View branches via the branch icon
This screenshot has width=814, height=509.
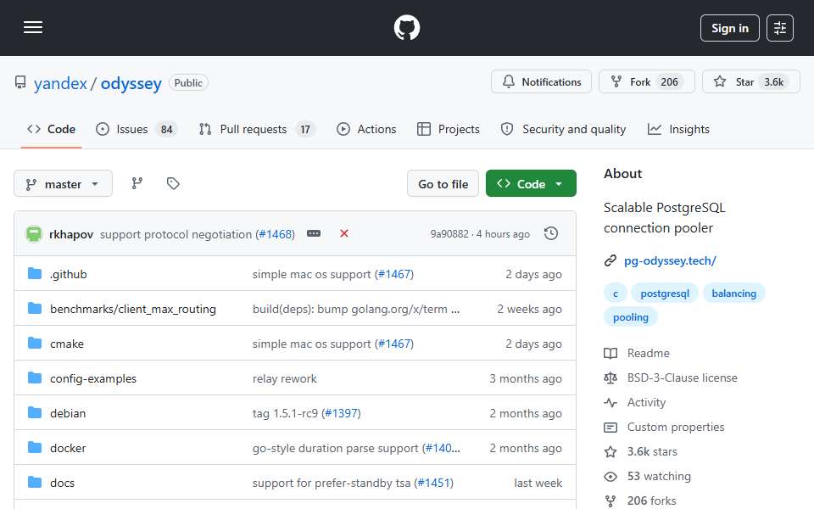[x=137, y=183]
